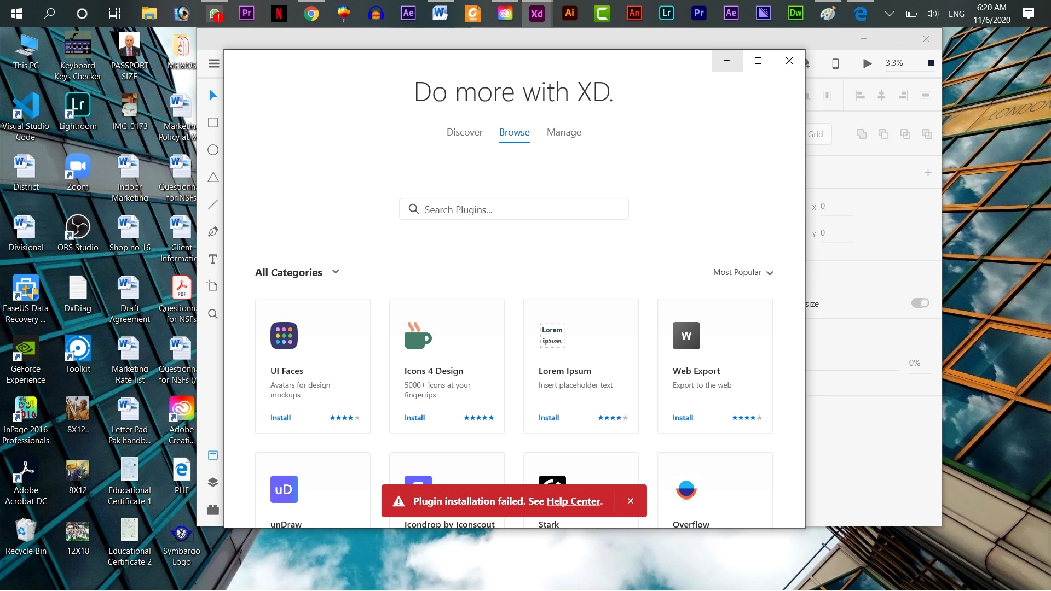Expand the All Categories dropdown
The image size is (1051, 591).
[297, 272]
